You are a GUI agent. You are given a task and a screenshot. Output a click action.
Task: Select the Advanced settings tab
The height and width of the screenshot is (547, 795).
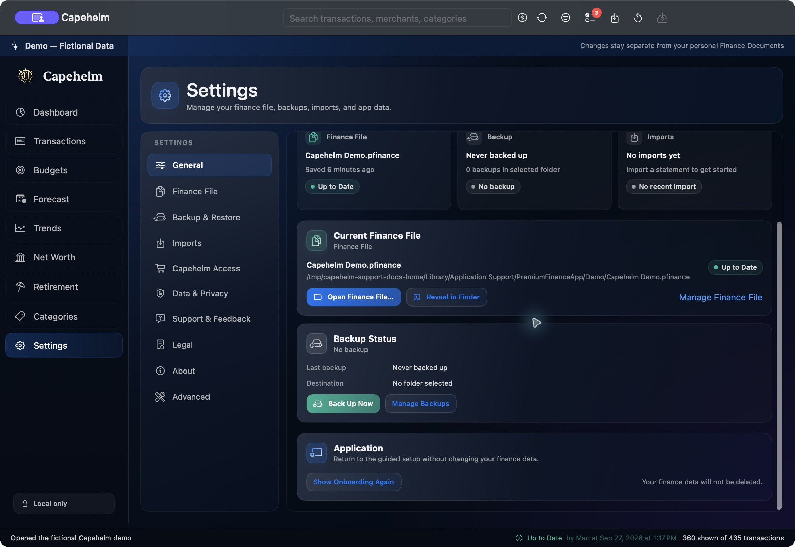tap(210, 397)
